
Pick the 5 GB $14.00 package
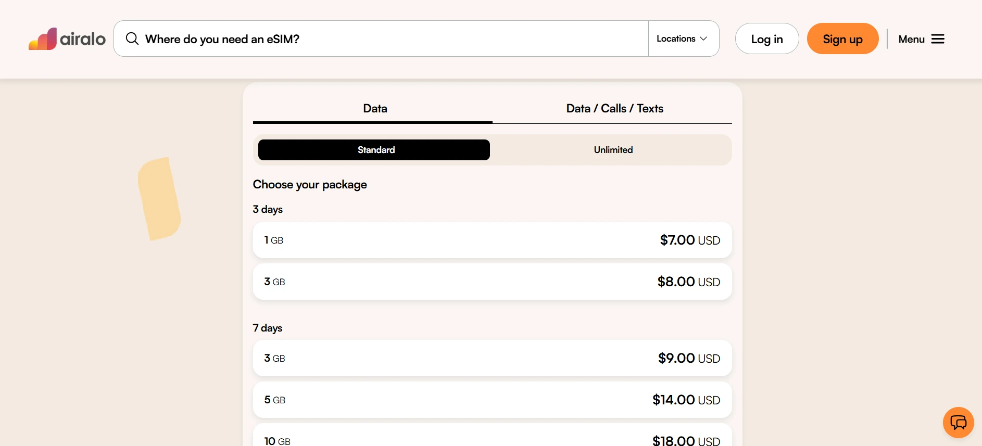point(492,400)
